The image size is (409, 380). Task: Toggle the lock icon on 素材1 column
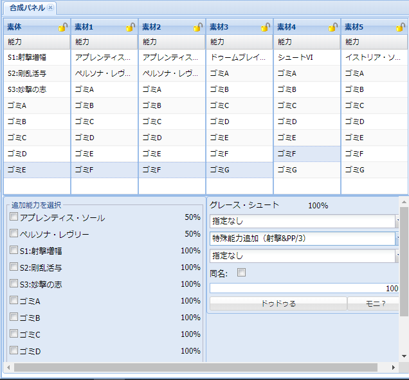(131, 27)
